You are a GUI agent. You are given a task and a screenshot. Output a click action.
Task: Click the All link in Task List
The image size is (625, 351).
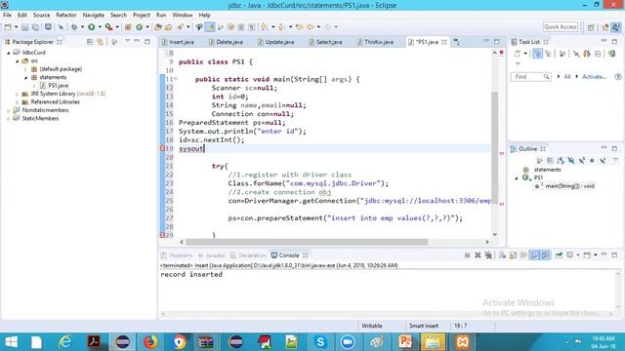[566, 76]
